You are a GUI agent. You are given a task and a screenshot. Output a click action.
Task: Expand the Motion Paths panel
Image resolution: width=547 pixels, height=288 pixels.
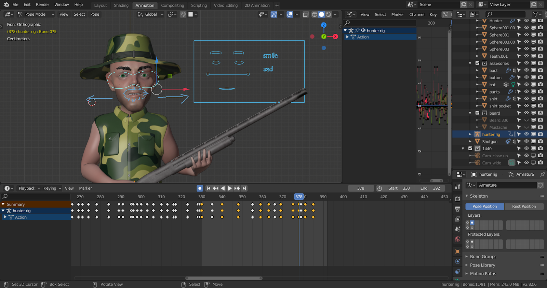(483, 274)
